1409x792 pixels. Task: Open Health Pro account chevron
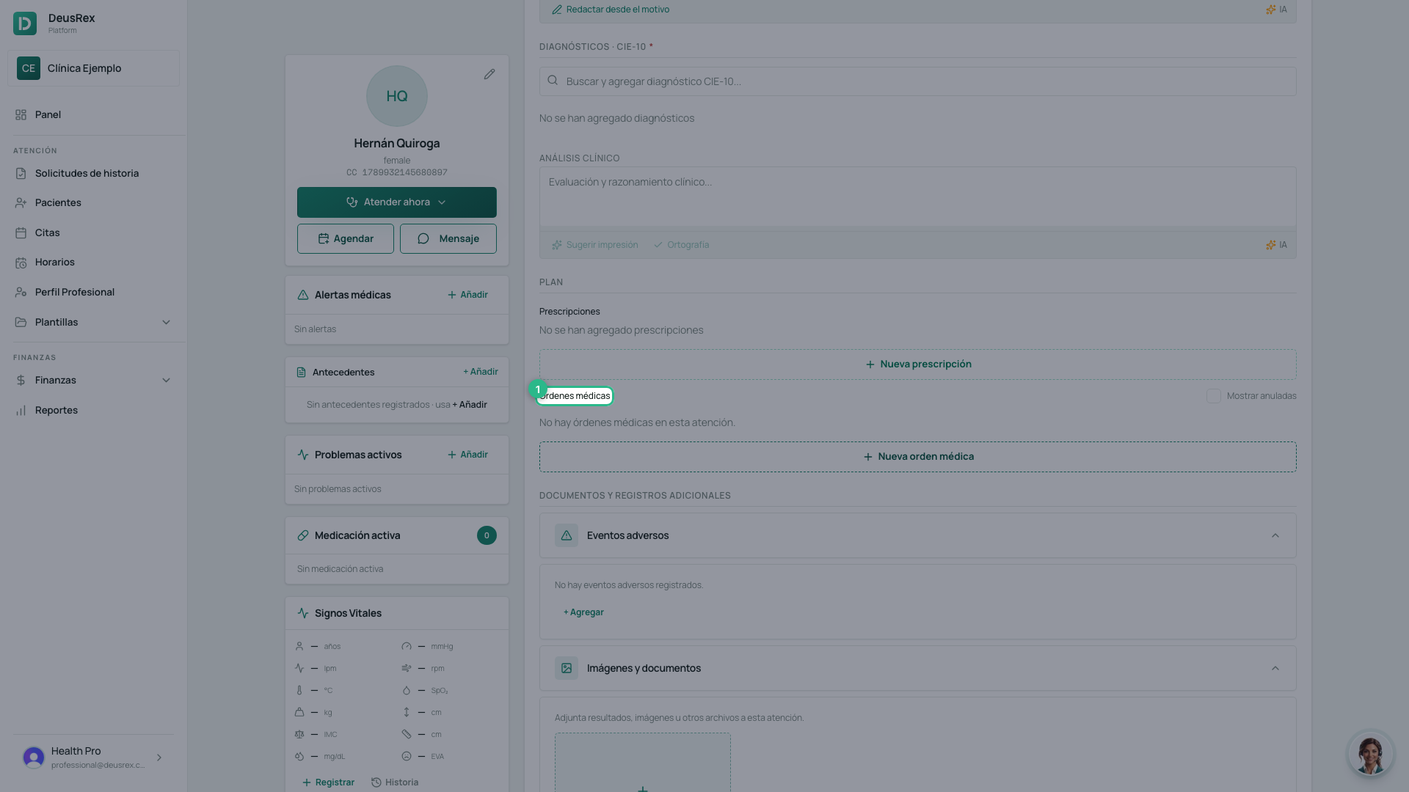click(x=159, y=758)
